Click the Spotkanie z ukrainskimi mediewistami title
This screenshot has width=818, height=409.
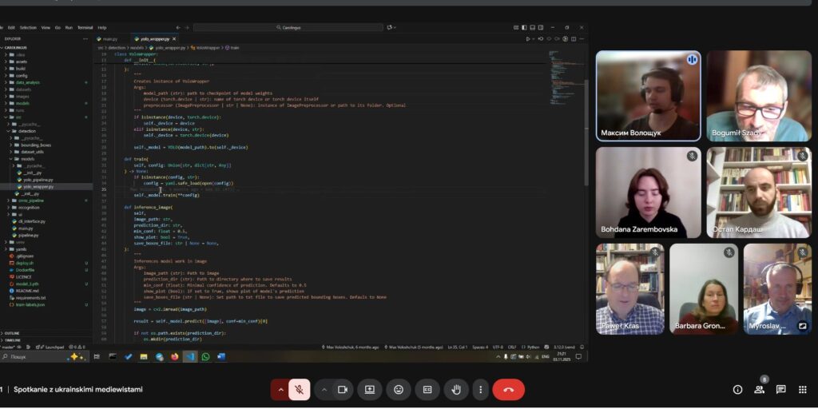click(78, 390)
